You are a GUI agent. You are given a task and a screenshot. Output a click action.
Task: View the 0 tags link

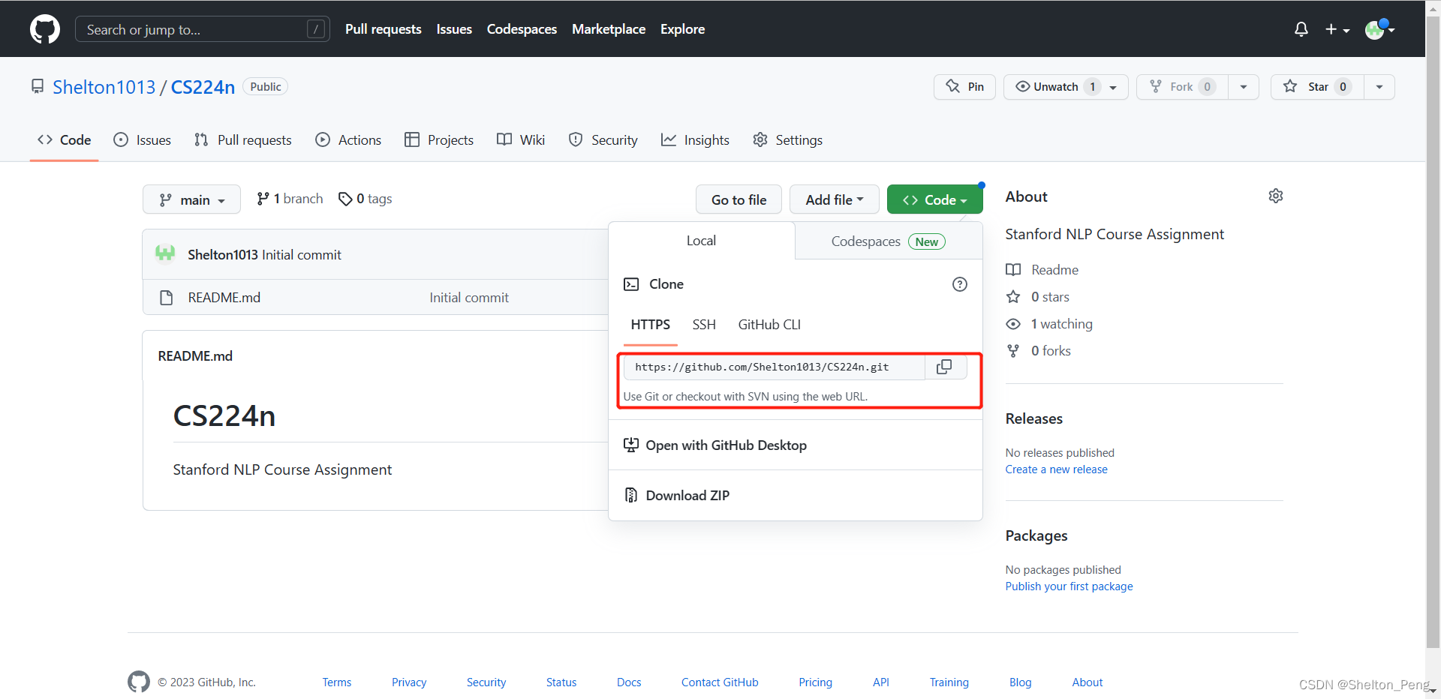(365, 199)
